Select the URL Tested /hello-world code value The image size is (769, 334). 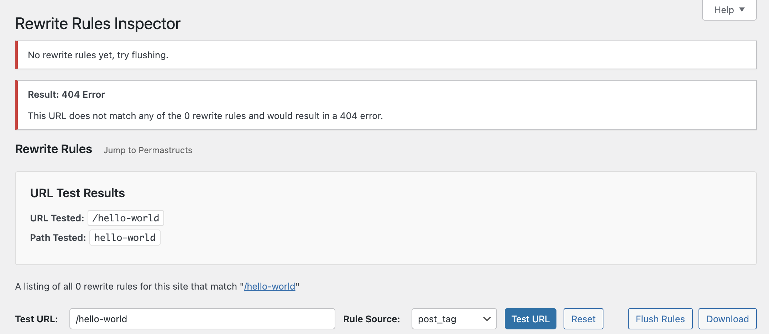126,218
